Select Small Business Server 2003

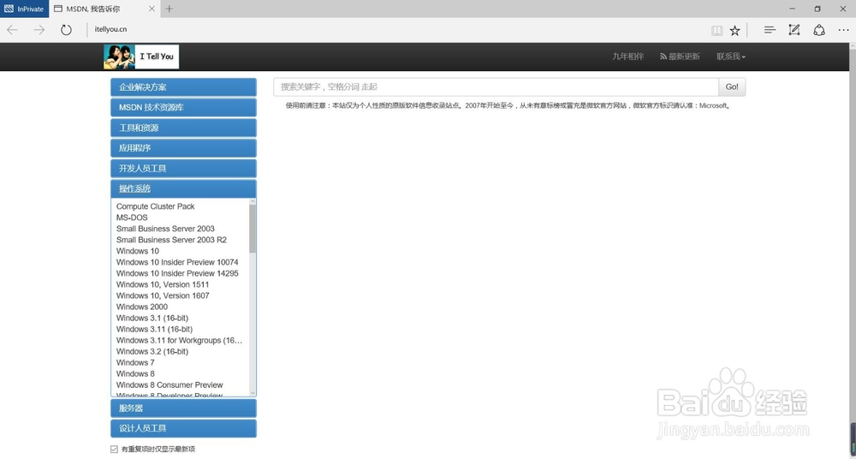(165, 229)
